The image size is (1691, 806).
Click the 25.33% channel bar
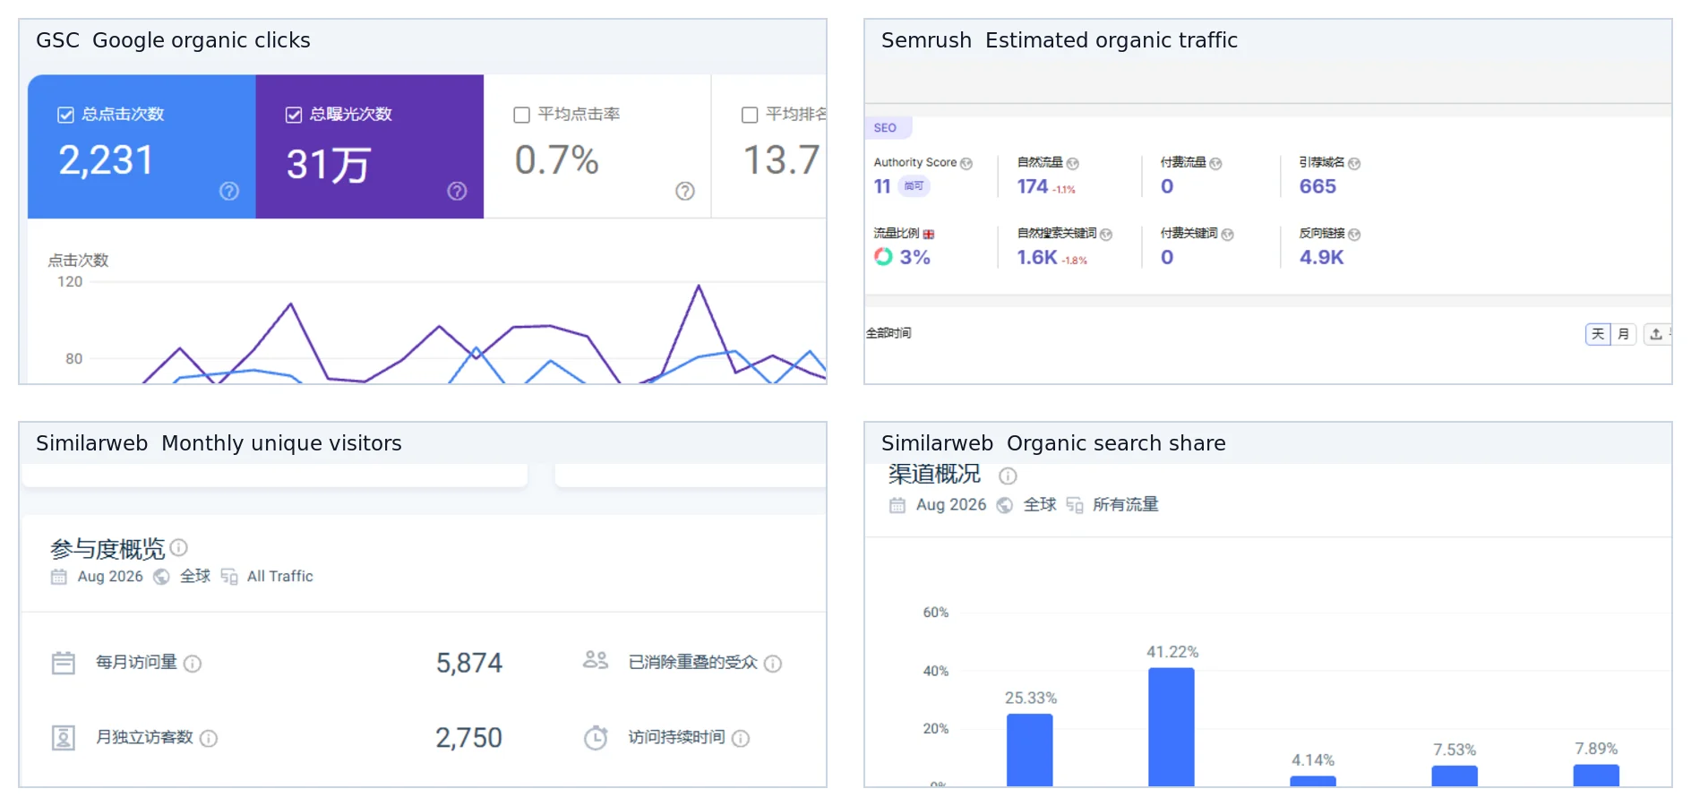coord(1029,750)
